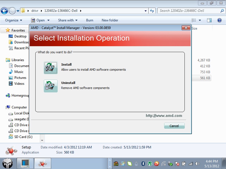Image resolution: width=226 pixels, height=169 pixels.
Task: Click first tray icon with yellow badge
Action: [116, 164]
